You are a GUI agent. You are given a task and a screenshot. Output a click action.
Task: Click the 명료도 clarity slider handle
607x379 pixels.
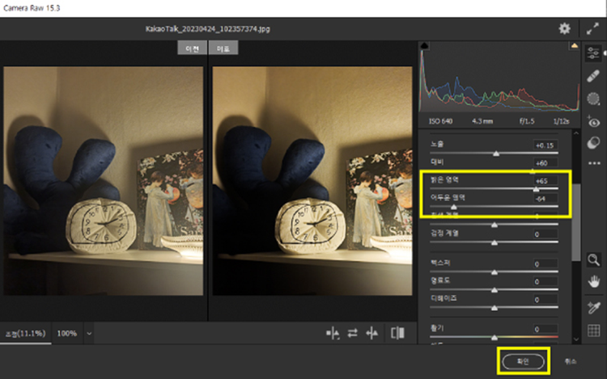tap(495, 290)
